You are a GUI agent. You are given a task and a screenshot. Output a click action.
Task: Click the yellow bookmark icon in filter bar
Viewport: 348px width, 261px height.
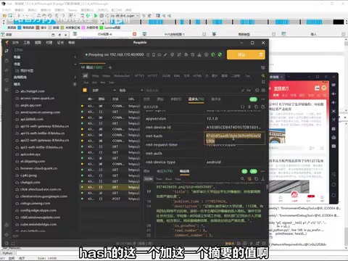click(x=85, y=90)
